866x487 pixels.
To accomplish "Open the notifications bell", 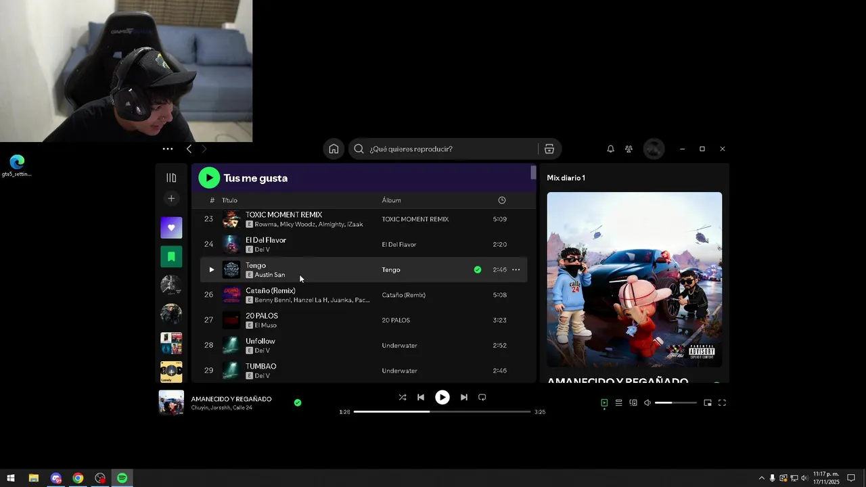I will point(610,149).
